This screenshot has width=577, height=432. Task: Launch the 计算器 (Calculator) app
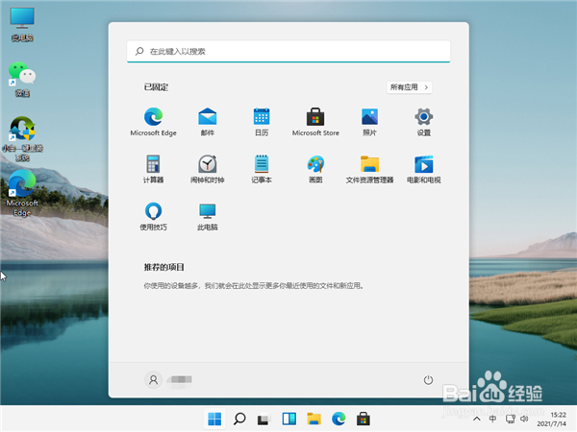pyautogui.click(x=153, y=169)
